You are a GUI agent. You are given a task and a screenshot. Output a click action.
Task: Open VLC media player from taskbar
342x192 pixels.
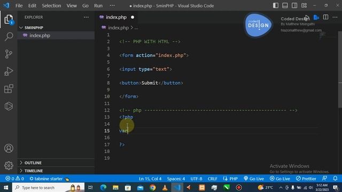tap(165, 187)
